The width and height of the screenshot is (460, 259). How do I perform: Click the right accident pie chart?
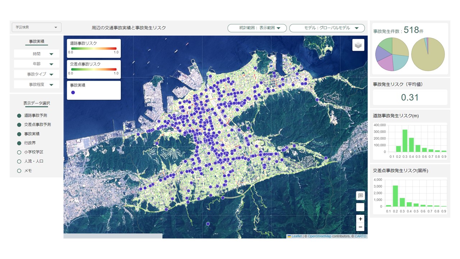(428, 54)
